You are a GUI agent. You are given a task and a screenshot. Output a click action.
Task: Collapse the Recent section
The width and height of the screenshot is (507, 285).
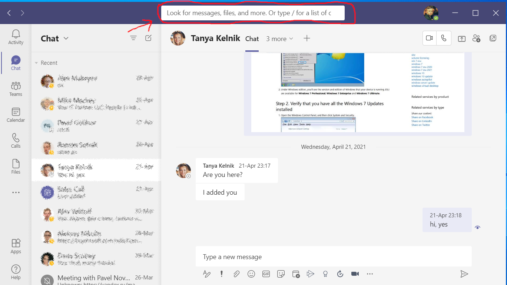(36, 63)
